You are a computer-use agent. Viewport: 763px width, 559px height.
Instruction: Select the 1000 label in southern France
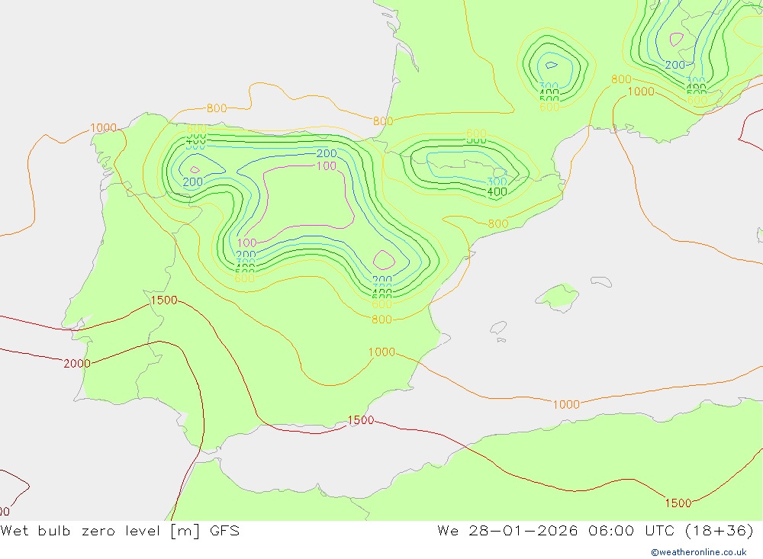coord(641,92)
